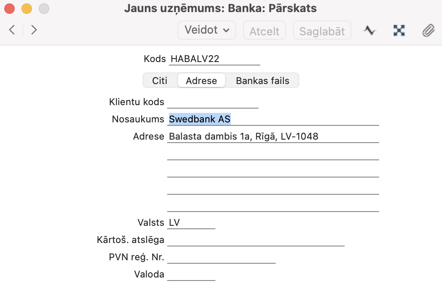Go to the next record arrow
Viewport: 442px width, 293px height.
click(x=34, y=30)
